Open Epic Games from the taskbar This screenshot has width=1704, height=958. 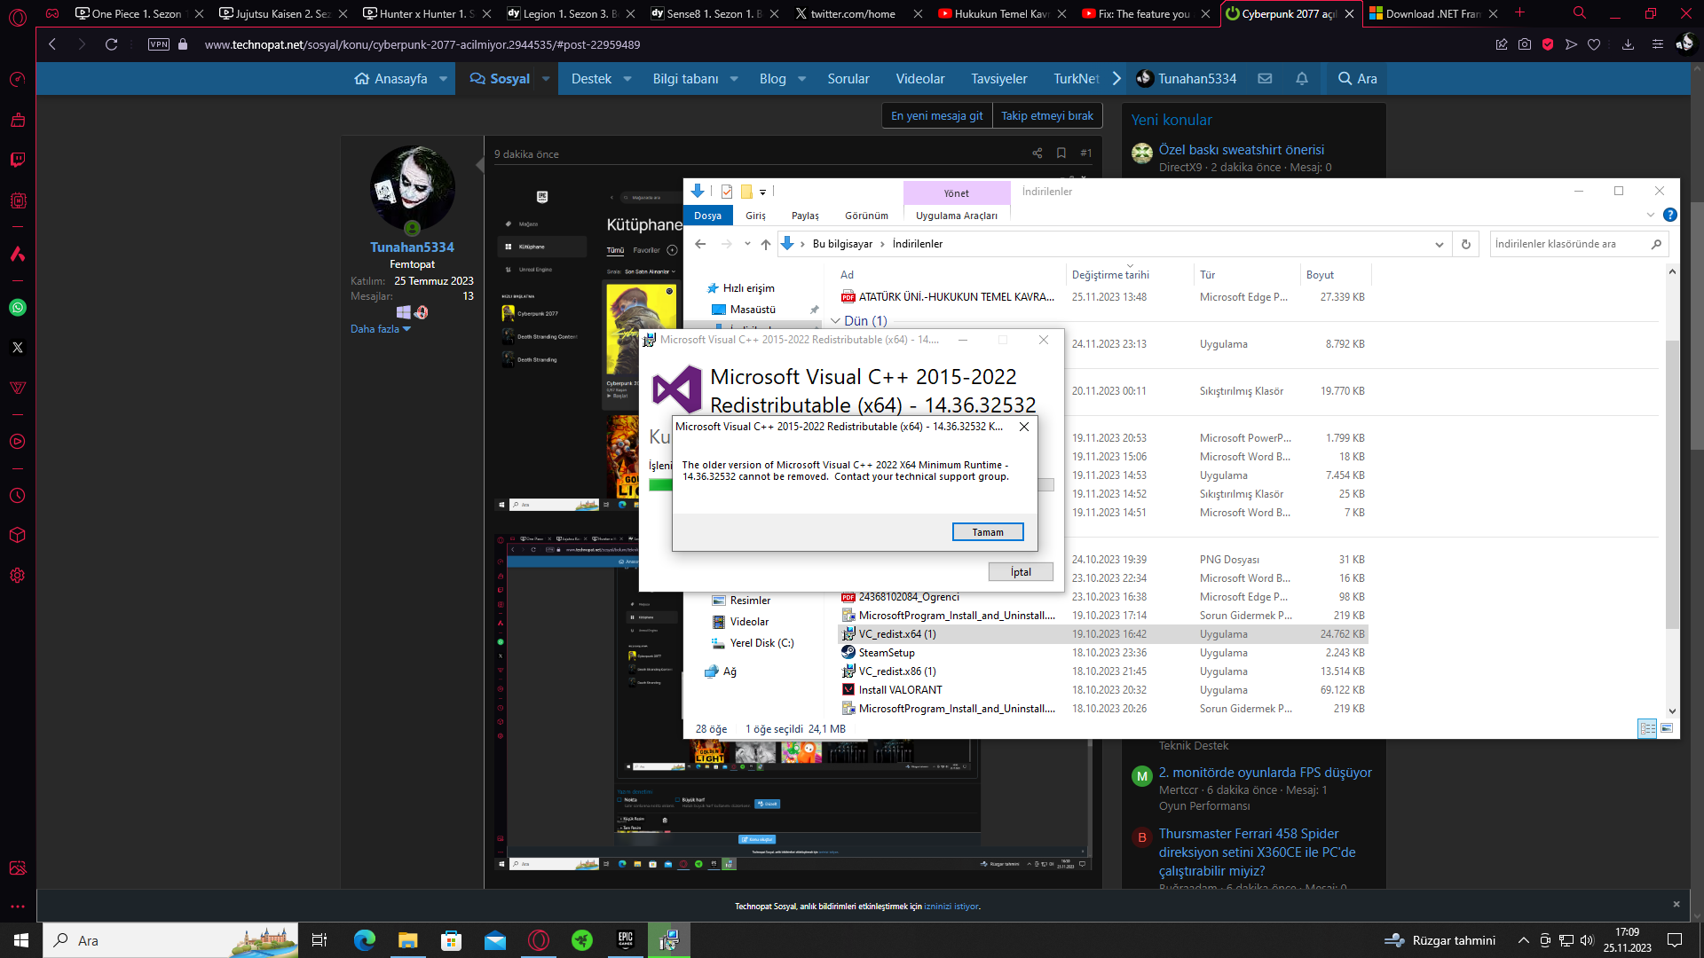(x=626, y=939)
